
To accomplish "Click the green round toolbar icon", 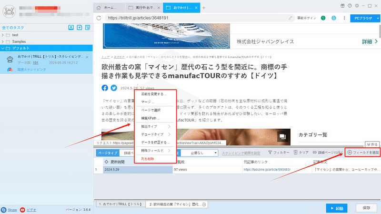I will click(323, 18).
